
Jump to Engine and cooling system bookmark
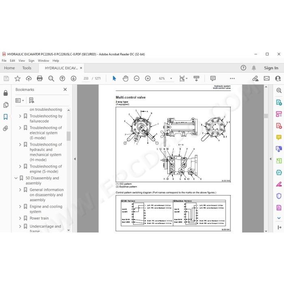pyautogui.click(x=46, y=209)
